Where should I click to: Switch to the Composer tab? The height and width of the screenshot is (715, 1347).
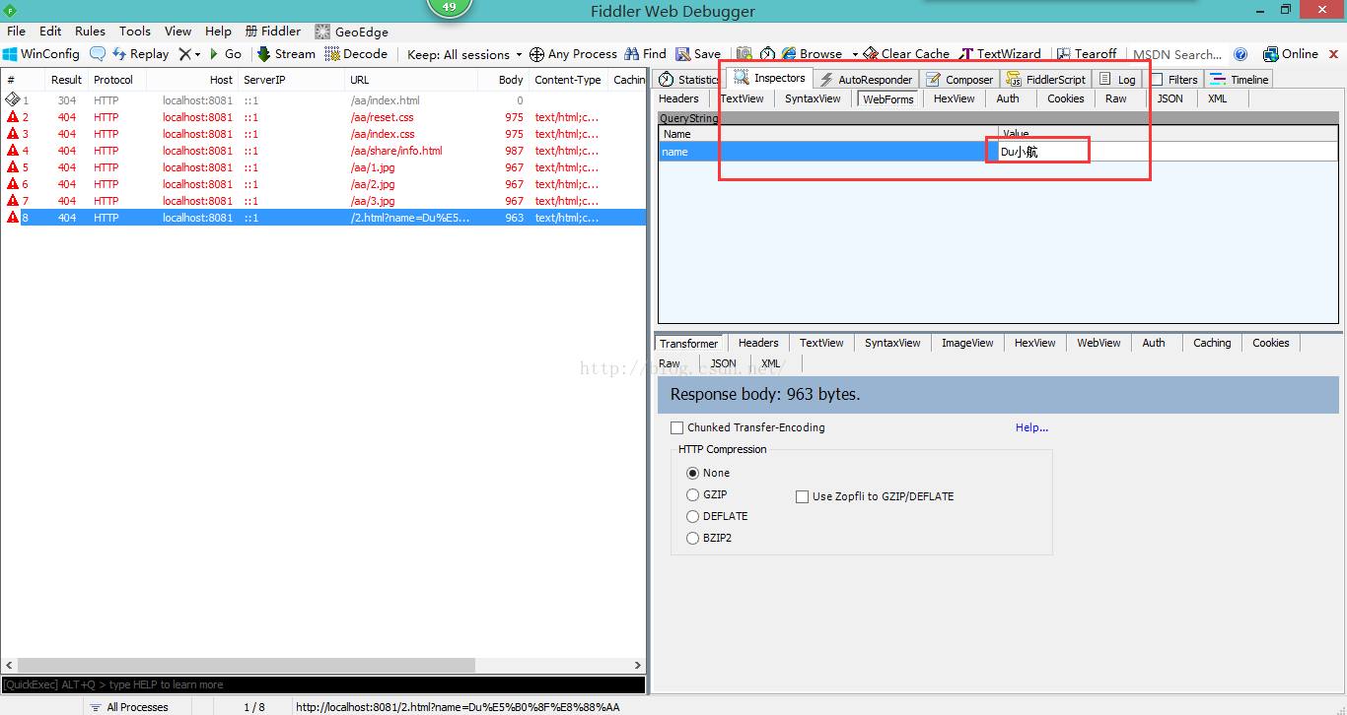[x=959, y=79]
